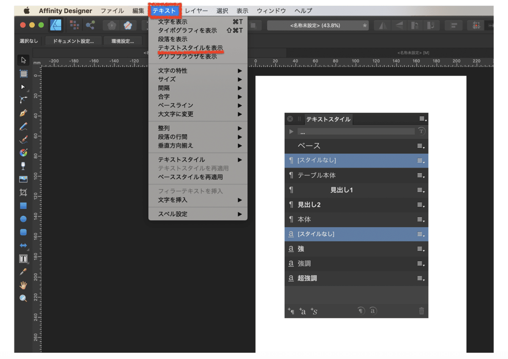Select the Move tool arrow
This screenshot has width=508, height=359.
[23, 60]
